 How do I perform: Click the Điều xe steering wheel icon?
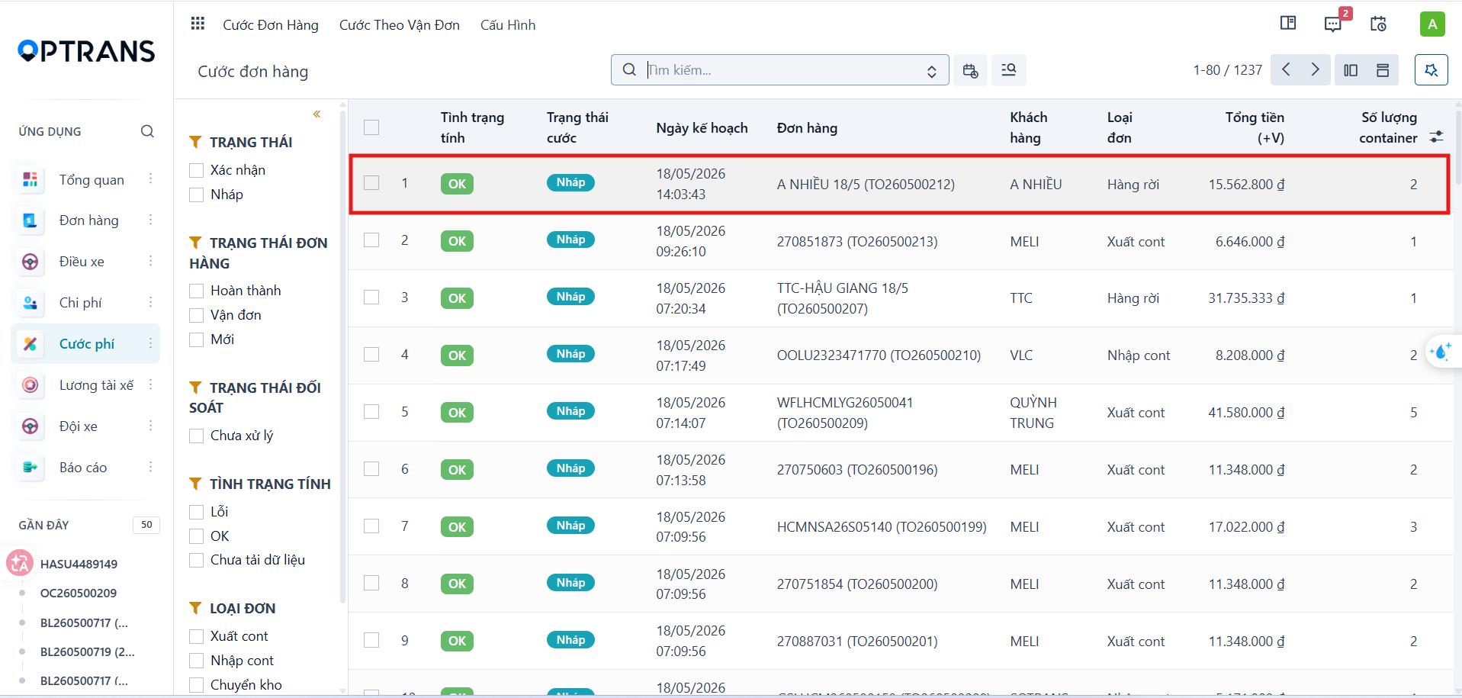(31, 262)
